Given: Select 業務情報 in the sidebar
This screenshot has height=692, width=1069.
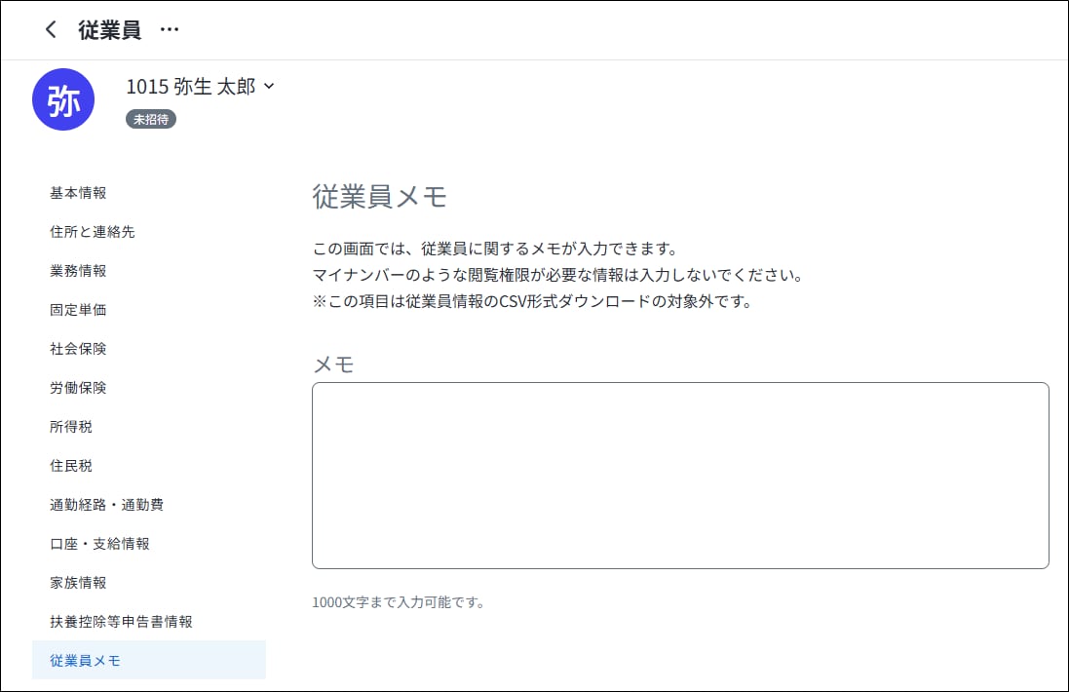Looking at the screenshot, I should click(x=78, y=271).
